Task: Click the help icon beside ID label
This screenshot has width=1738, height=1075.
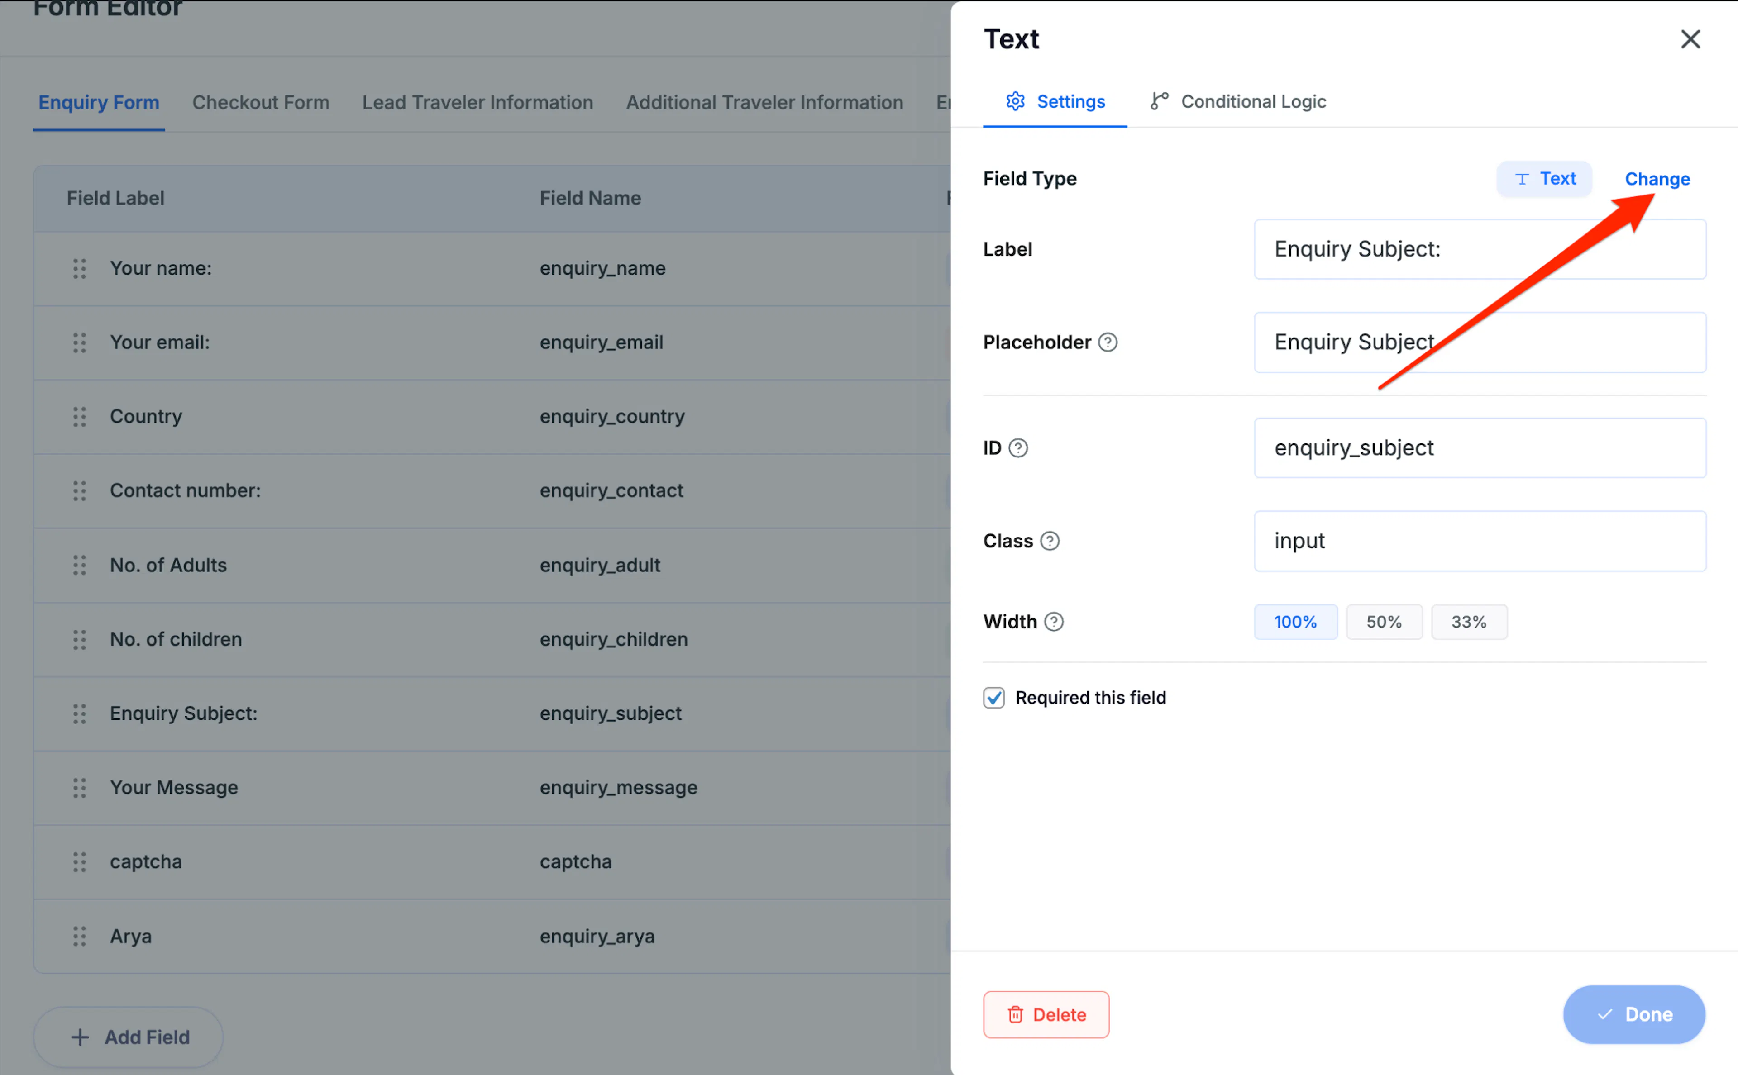Action: tap(1018, 448)
